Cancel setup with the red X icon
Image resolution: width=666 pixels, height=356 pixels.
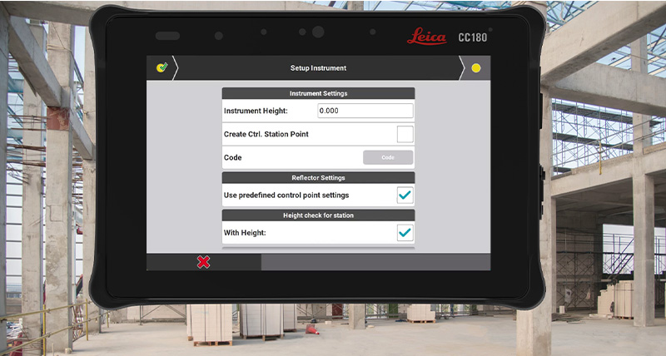click(203, 262)
